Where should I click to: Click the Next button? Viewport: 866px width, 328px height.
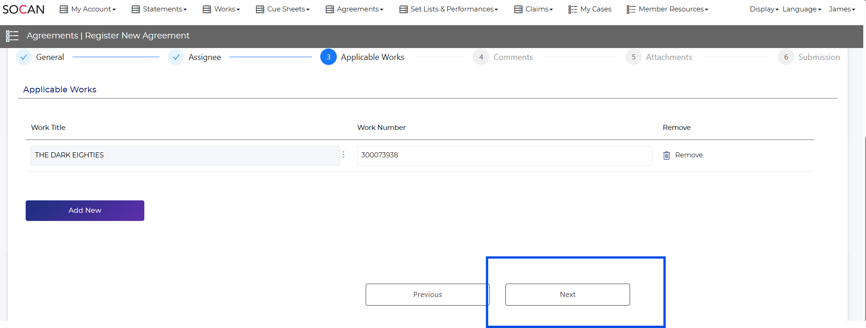click(567, 295)
